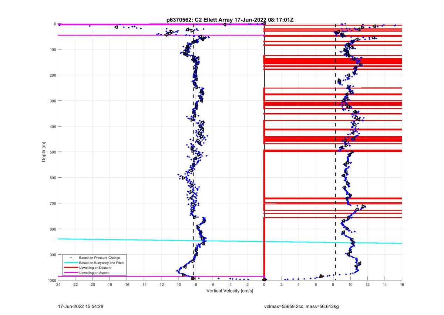444x315 pixels.
Task: Click the "4" velocity tick label
Action: [299, 285]
